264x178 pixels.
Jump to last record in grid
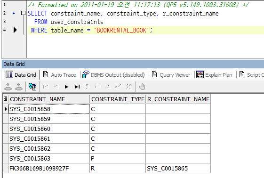77,87
